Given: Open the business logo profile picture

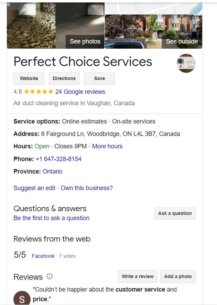Looking at the screenshot, I should 186,63.
